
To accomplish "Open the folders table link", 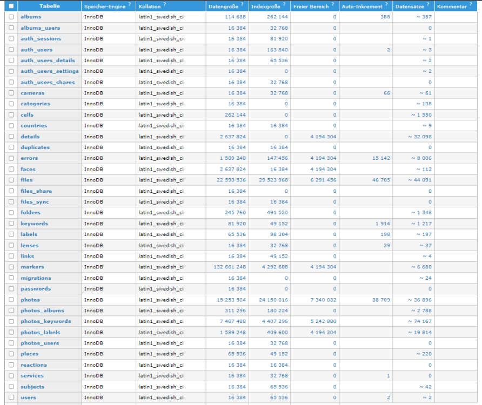I will (30, 213).
